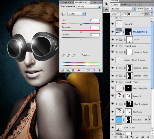Lock transparent pixels icon
The width and height of the screenshot is (154, 139).
click(119, 14)
